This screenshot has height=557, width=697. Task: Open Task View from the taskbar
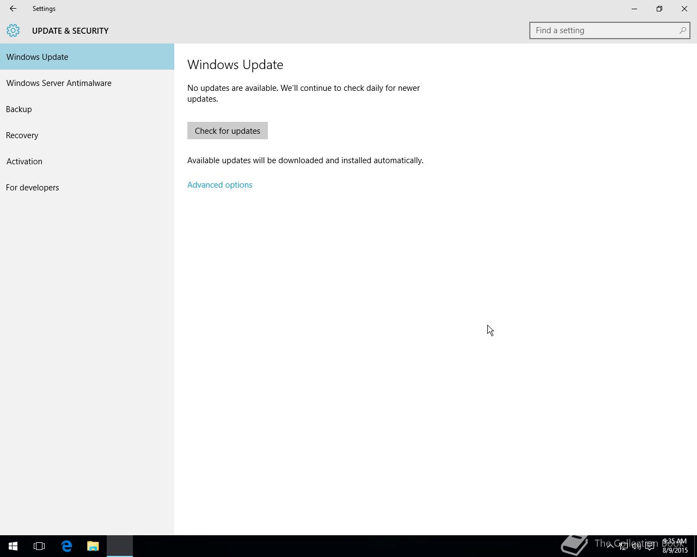coord(39,546)
